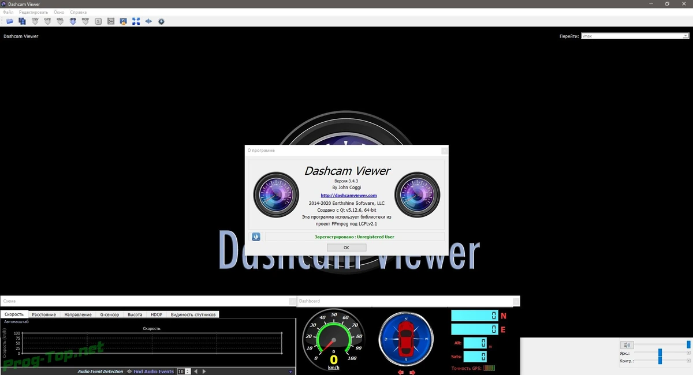Go to previous audio event
Viewport: 693px width, 375px height.
coord(195,372)
